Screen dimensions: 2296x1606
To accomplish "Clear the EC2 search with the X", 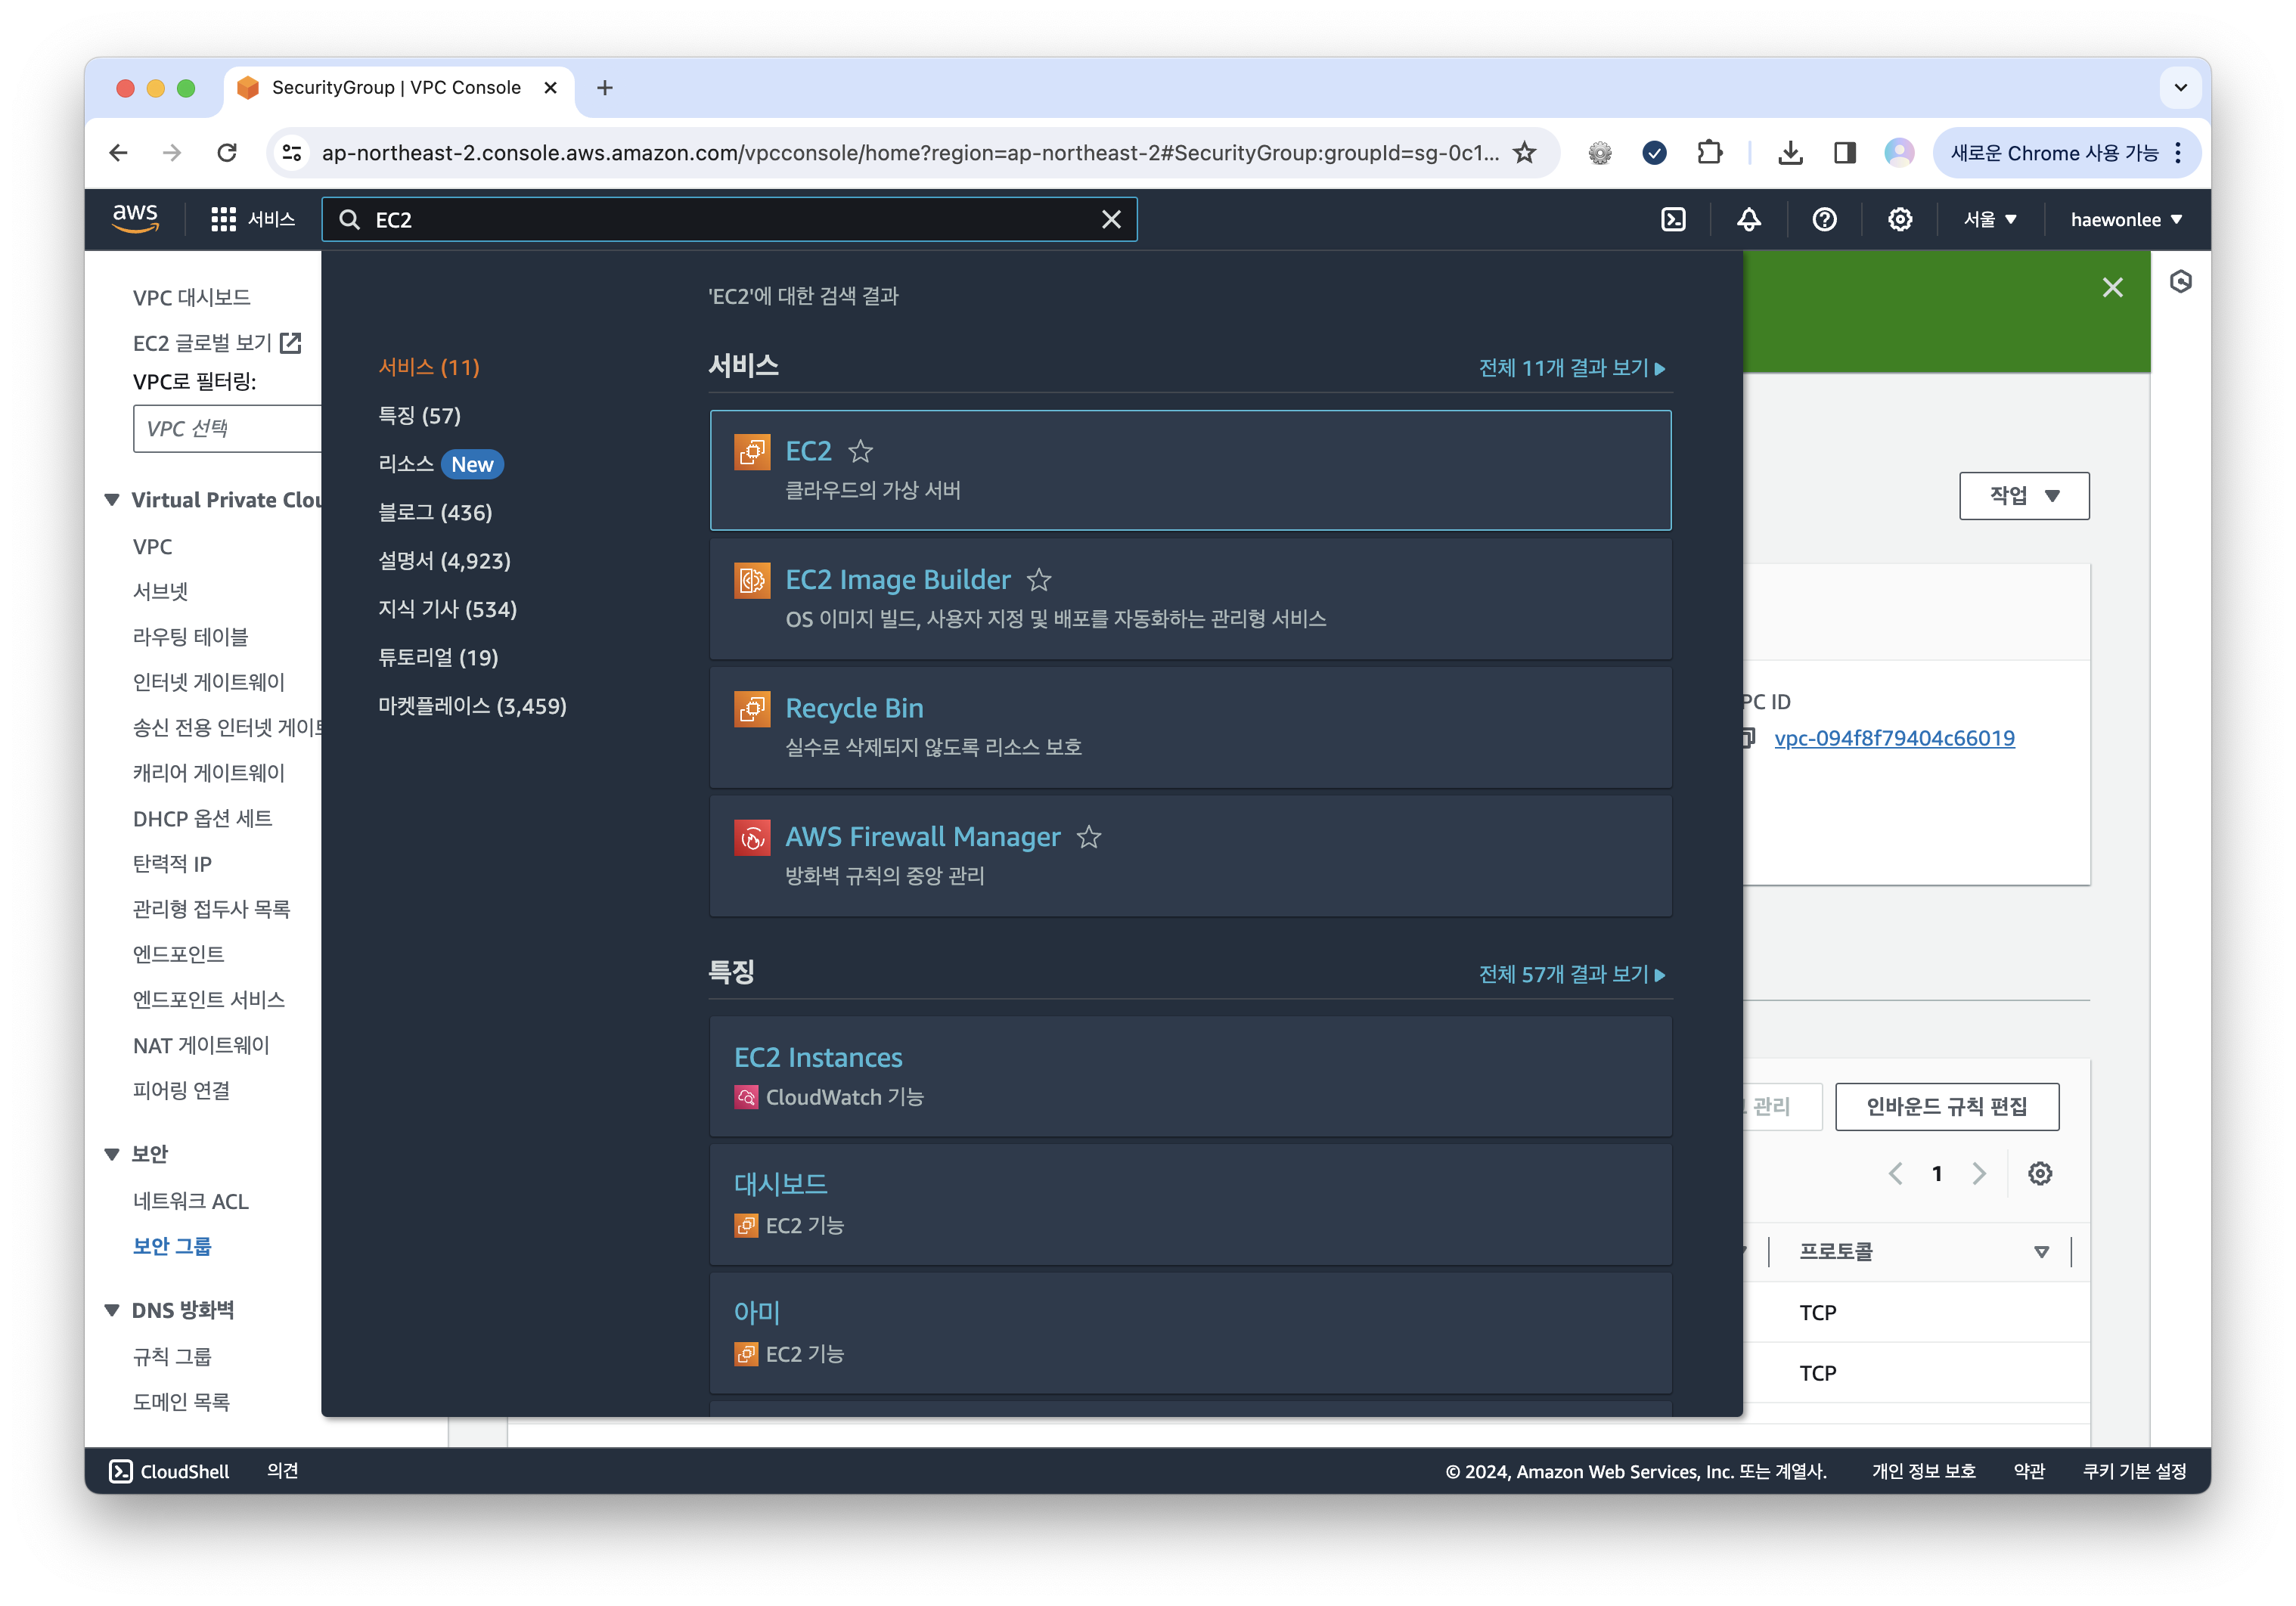I will [1111, 219].
